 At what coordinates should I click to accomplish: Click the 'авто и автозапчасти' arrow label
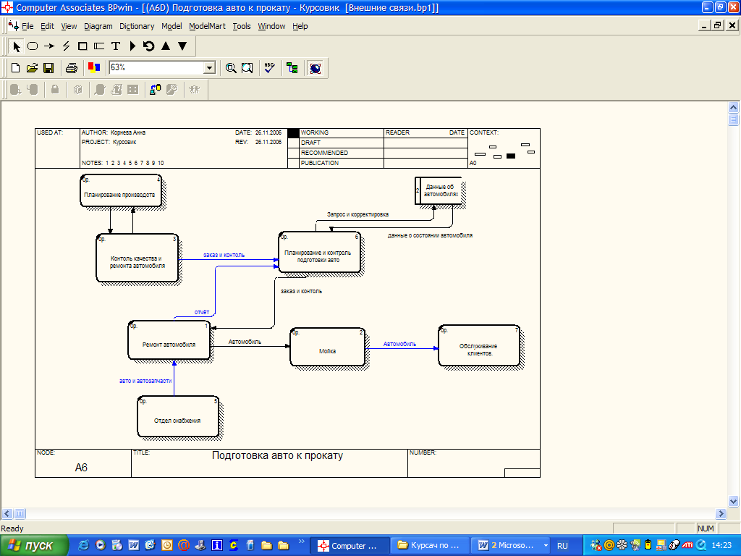[x=145, y=381]
